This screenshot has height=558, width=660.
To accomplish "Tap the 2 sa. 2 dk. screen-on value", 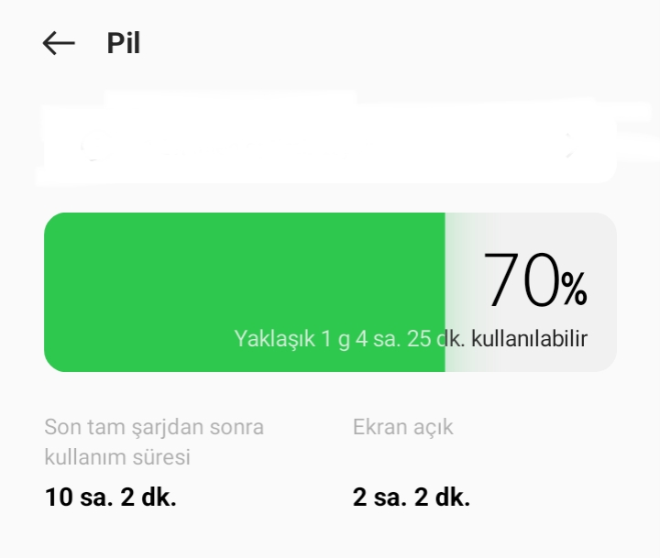I will pyautogui.click(x=411, y=498).
